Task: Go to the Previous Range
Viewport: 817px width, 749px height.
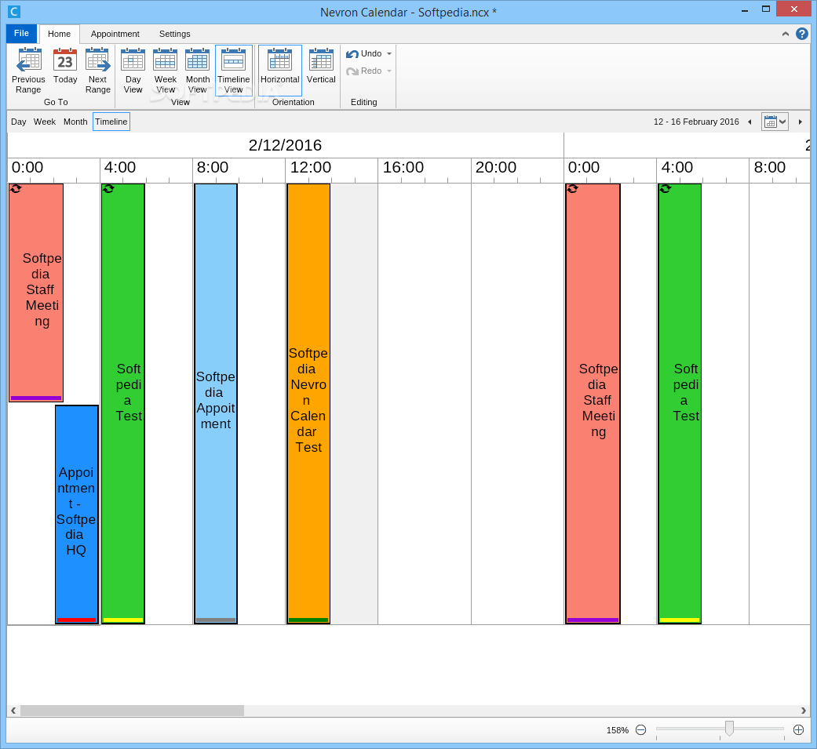Action: click(x=28, y=71)
